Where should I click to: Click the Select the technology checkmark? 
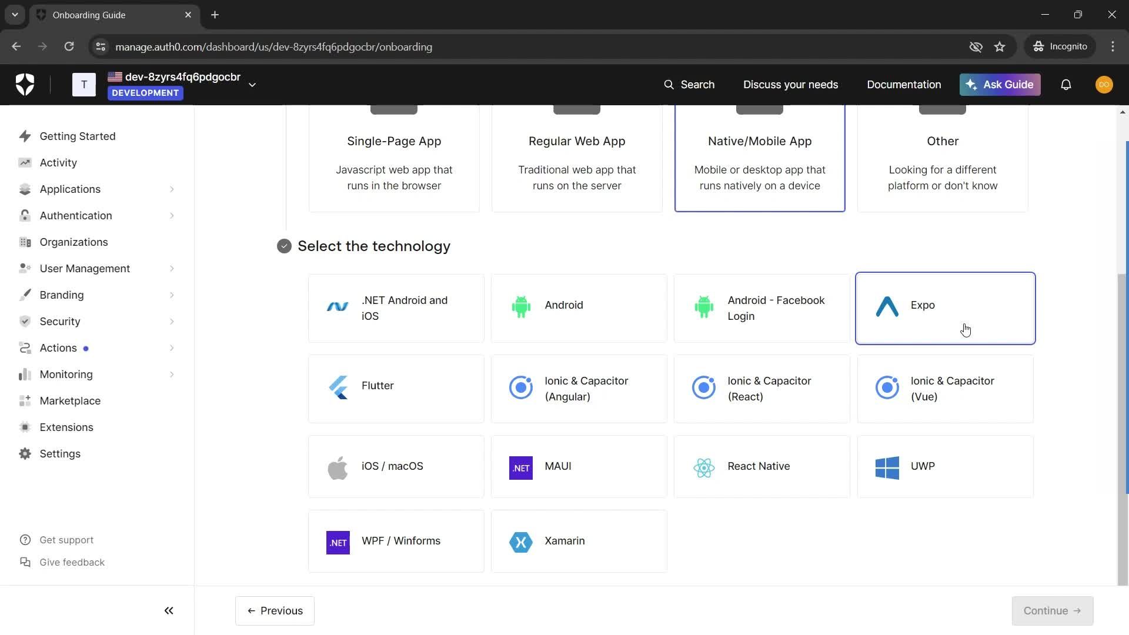click(284, 246)
